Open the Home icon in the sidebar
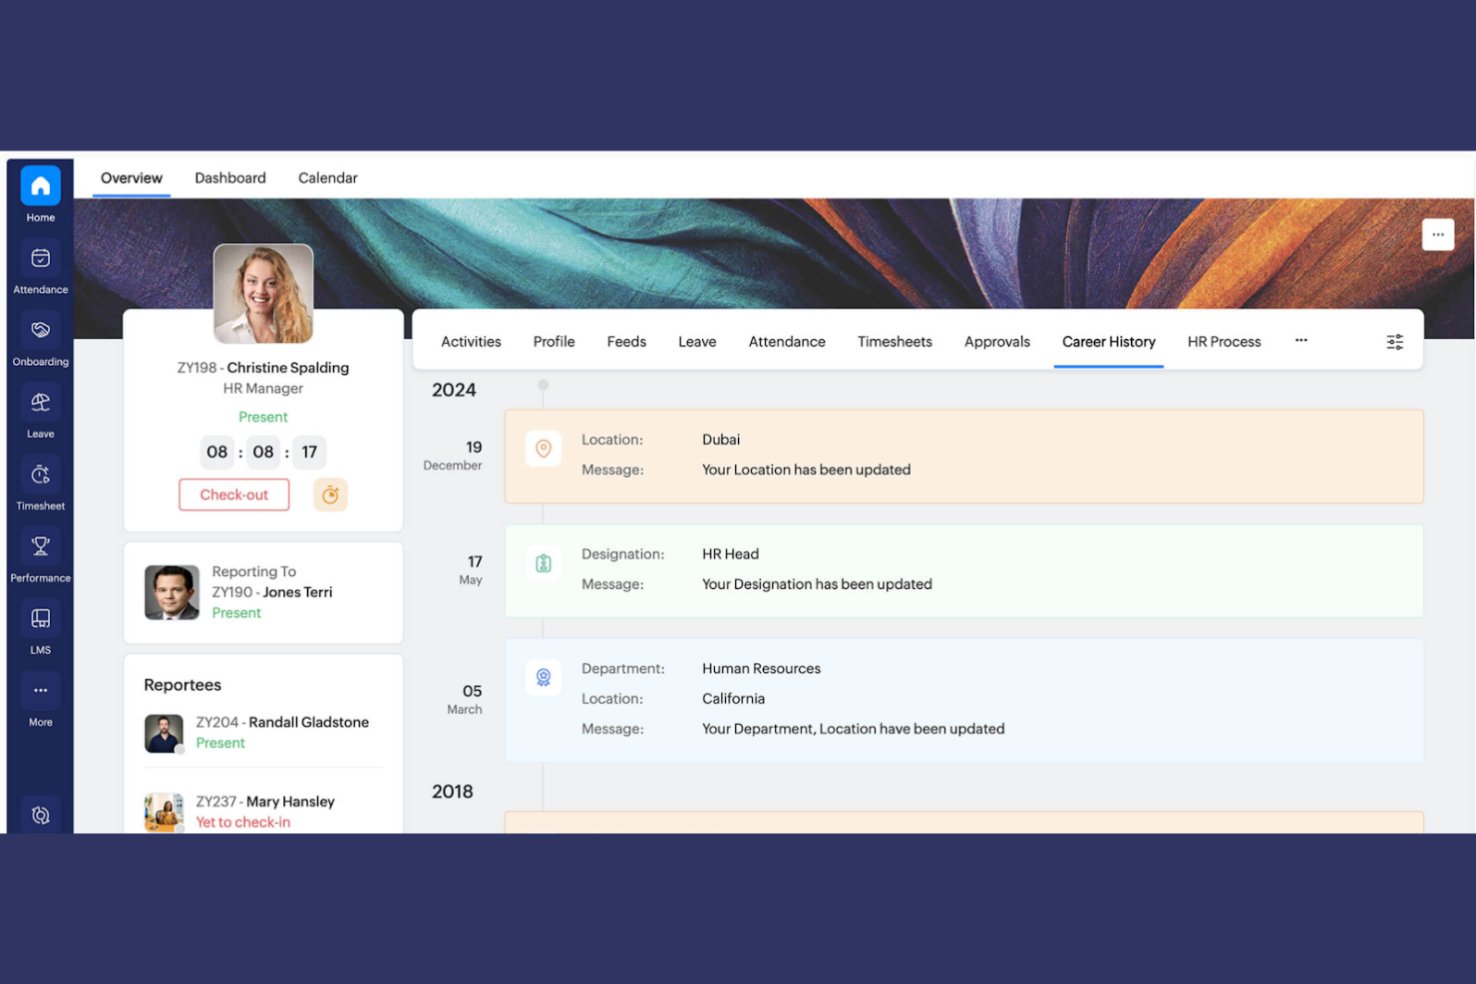 [x=40, y=185]
